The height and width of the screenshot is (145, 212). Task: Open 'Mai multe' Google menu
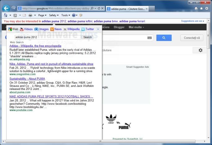pyautogui.click(x=136, y=27)
